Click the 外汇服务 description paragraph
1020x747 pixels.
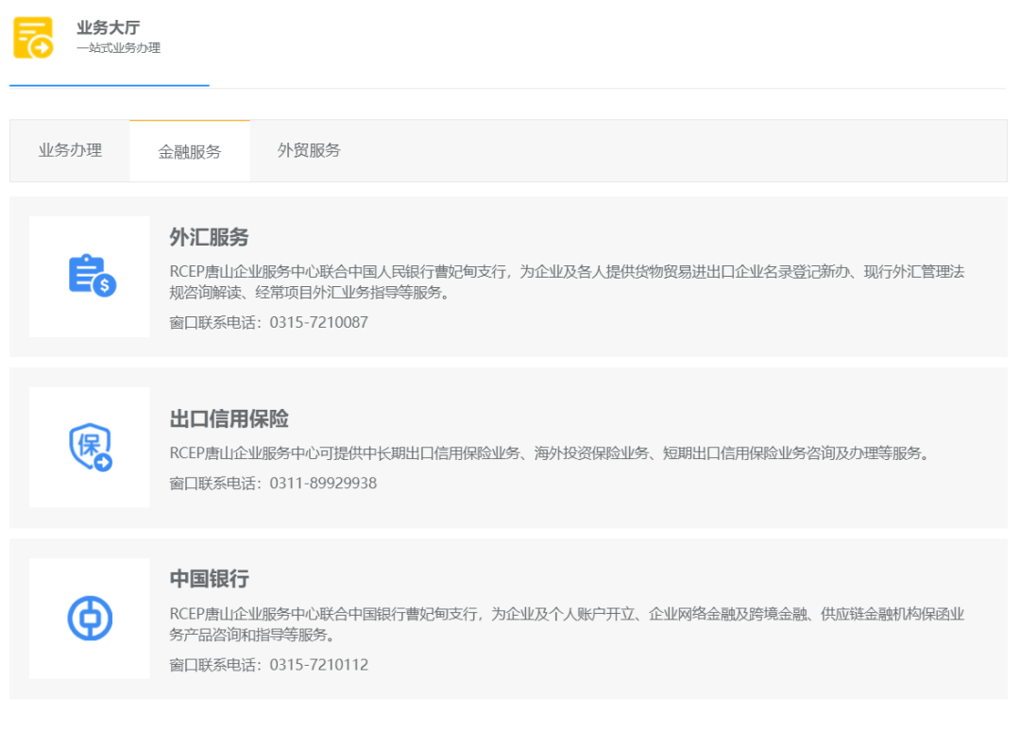click(x=567, y=281)
